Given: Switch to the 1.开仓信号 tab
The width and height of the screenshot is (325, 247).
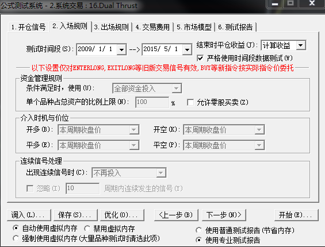Looking at the screenshot, I should pyautogui.click(x=28, y=27).
